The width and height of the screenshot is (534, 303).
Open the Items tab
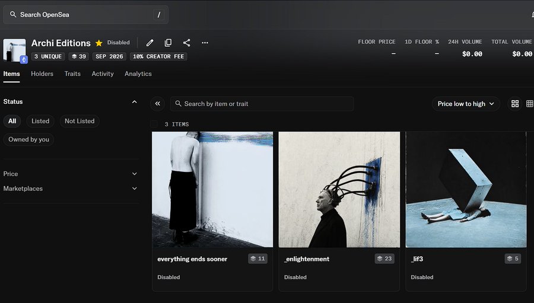(12, 74)
